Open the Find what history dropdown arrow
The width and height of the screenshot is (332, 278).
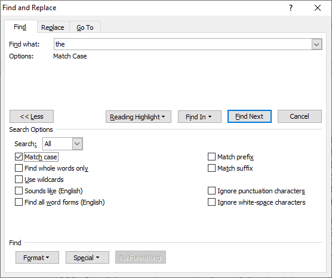(316, 44)
